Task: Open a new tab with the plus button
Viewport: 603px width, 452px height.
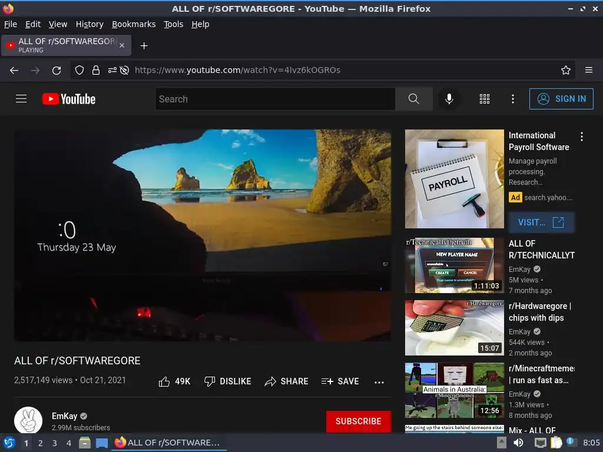Action: coord(144,46)
